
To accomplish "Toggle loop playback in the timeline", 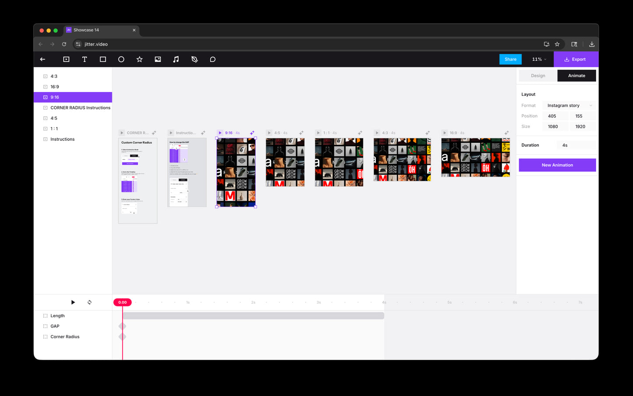I will 89,302.
